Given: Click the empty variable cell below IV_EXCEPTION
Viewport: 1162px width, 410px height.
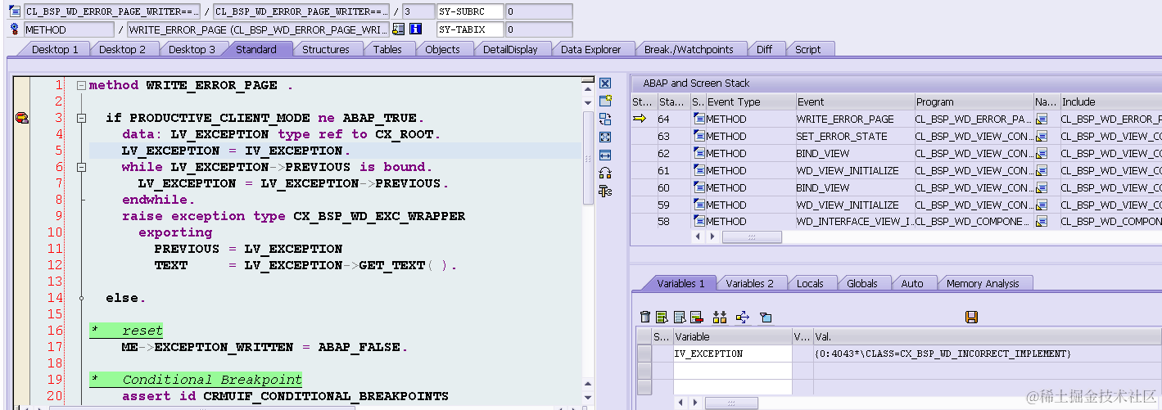Looking at the screenshot, I should pos(732,370).
